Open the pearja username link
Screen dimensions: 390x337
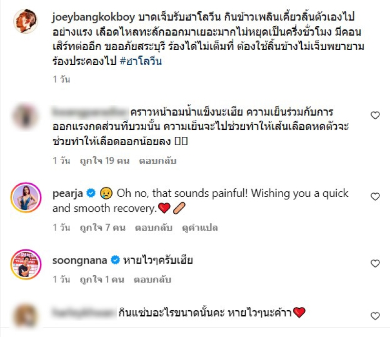tap(68, 194)
